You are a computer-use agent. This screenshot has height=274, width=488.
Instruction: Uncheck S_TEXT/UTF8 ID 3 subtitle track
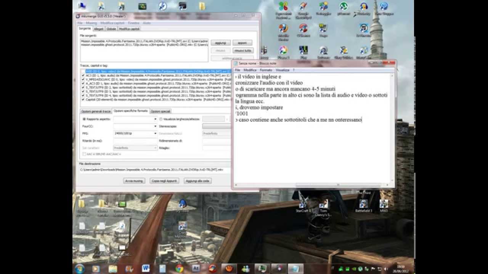click(x=83, y=92)
